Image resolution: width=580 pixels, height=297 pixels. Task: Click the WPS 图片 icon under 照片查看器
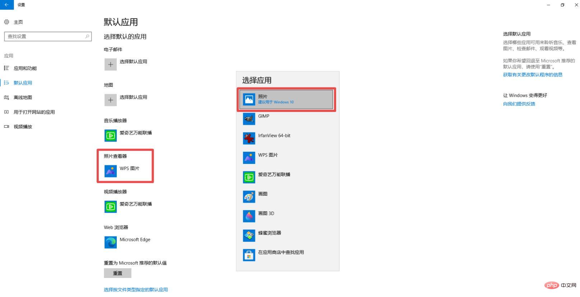111,171
